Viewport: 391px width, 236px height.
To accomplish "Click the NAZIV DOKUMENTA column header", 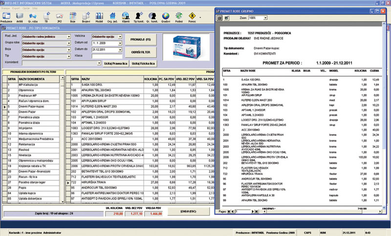I will (x=39, y=79).
